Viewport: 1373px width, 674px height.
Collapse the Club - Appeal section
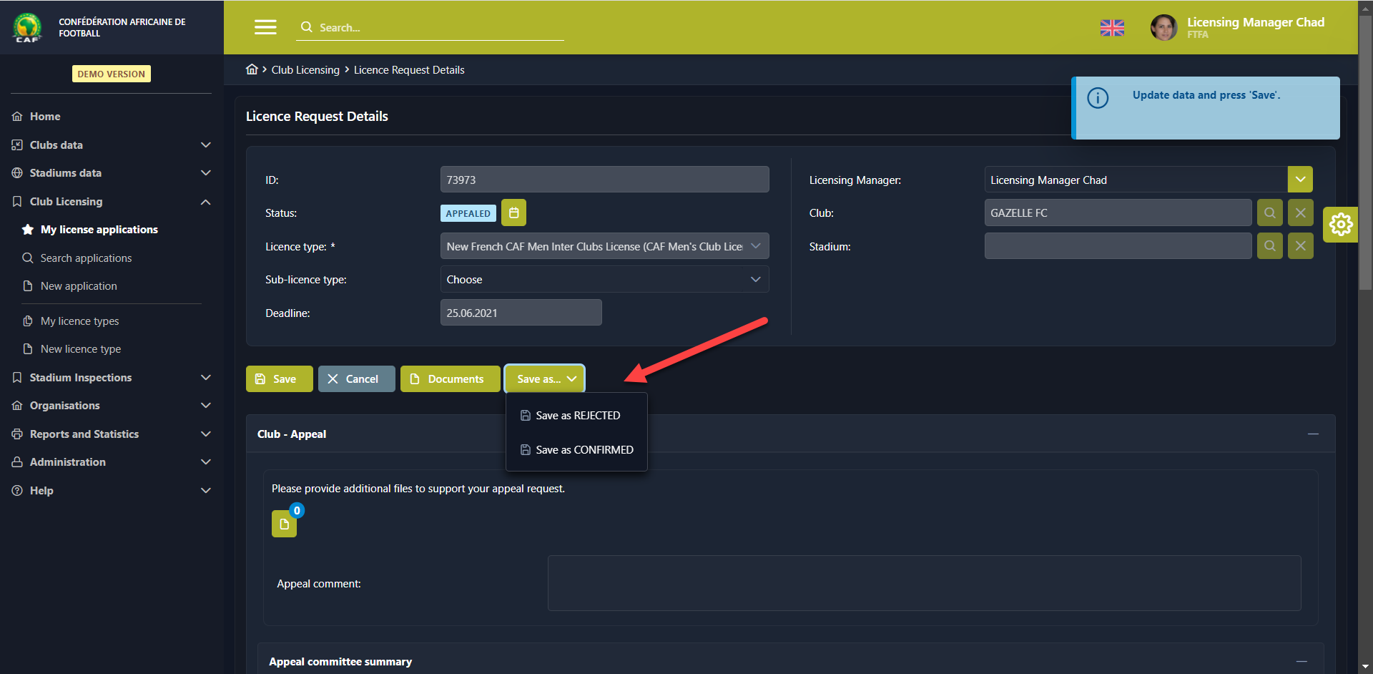point(1313,434)
